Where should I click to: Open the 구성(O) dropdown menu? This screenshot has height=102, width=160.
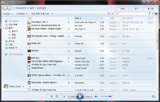pyautogui.click(x=8, y=14)
